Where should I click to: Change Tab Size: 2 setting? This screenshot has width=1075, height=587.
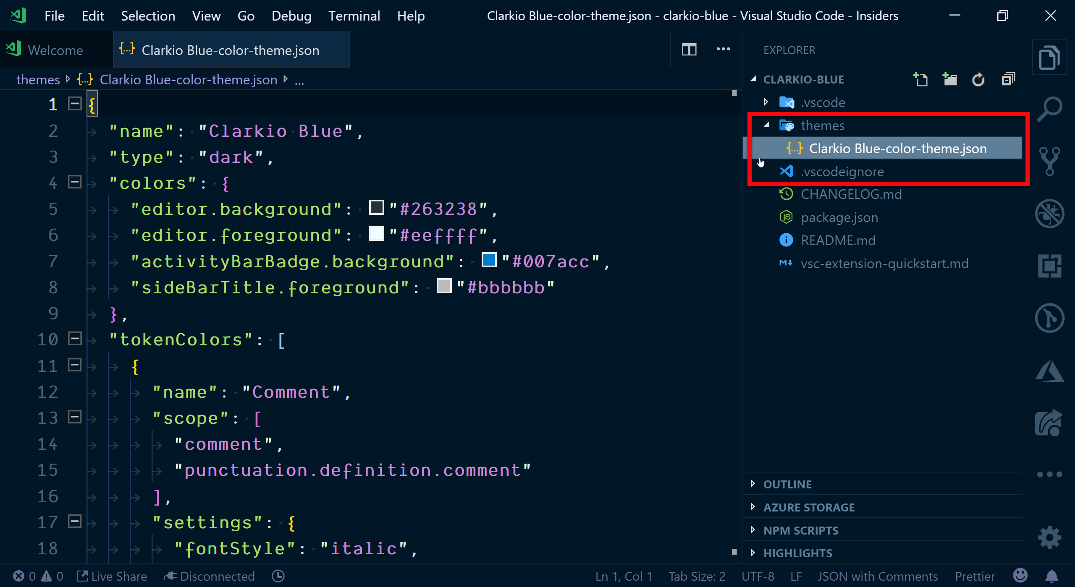tap(697, 576)
